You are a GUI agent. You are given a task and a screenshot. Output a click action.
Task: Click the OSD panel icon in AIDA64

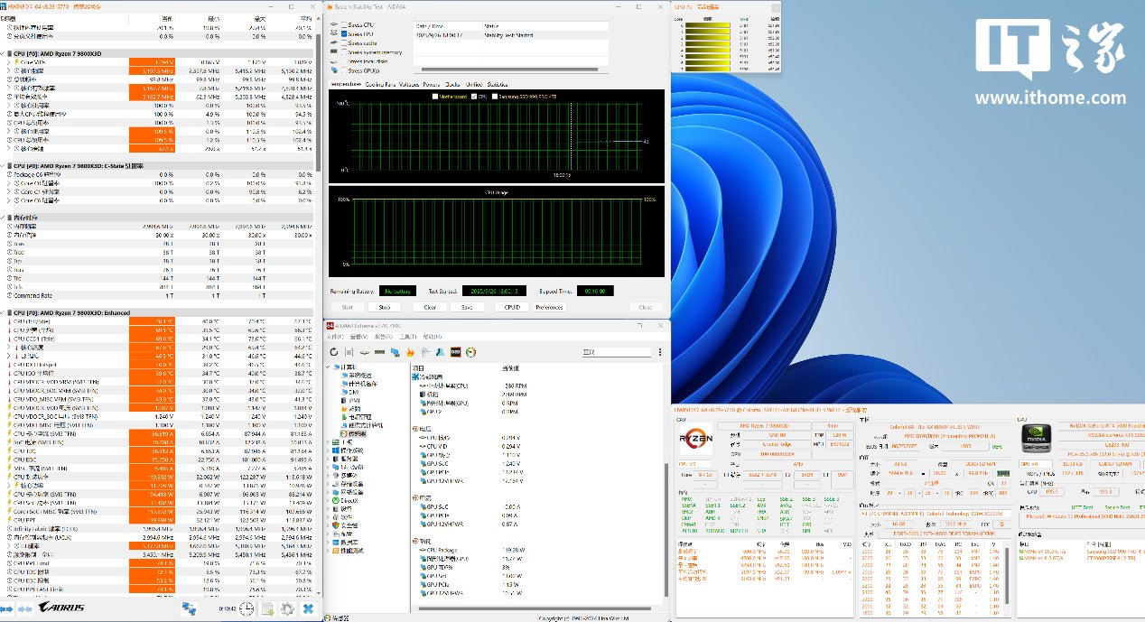click(455, 352)
